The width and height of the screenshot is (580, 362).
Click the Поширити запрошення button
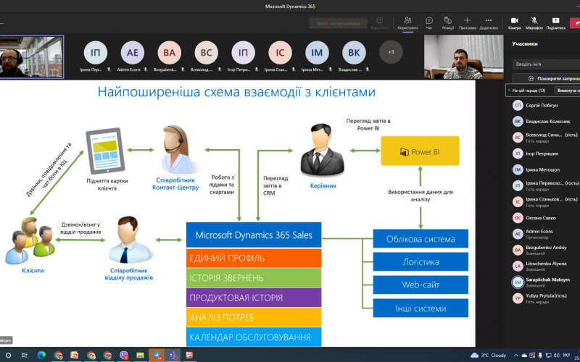546,78
